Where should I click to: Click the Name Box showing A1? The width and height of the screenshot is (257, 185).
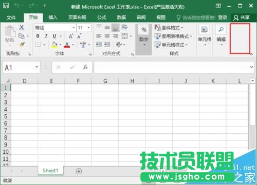click(21, 67)
